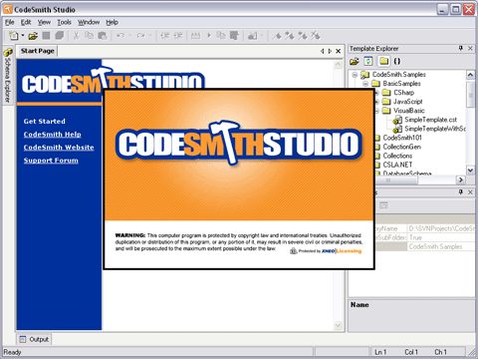Open the New file dropdown arrow

23,35
